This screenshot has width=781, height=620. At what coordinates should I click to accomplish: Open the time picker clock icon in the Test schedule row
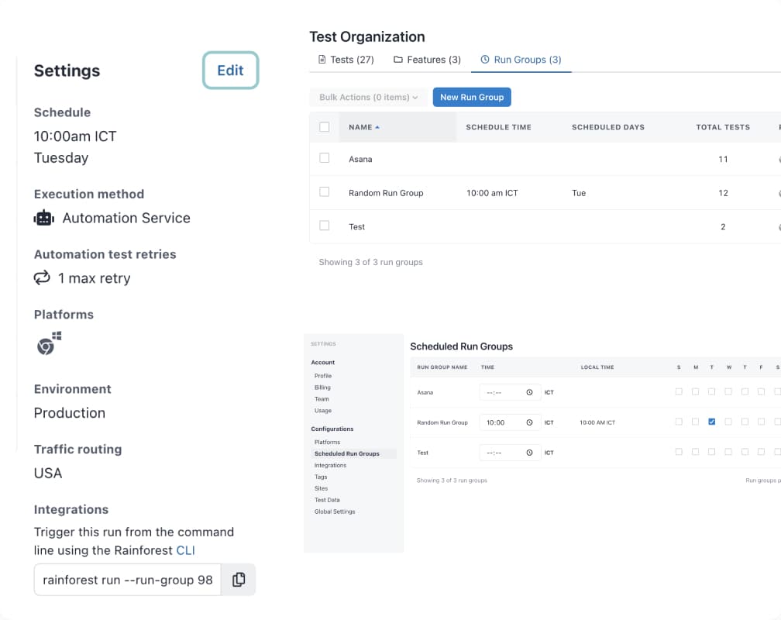[529, 453]
